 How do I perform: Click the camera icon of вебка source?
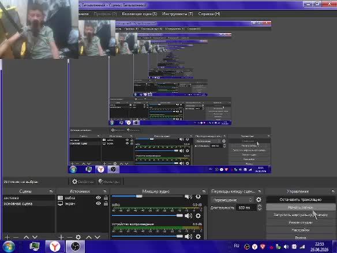click(x=61, y=198)
